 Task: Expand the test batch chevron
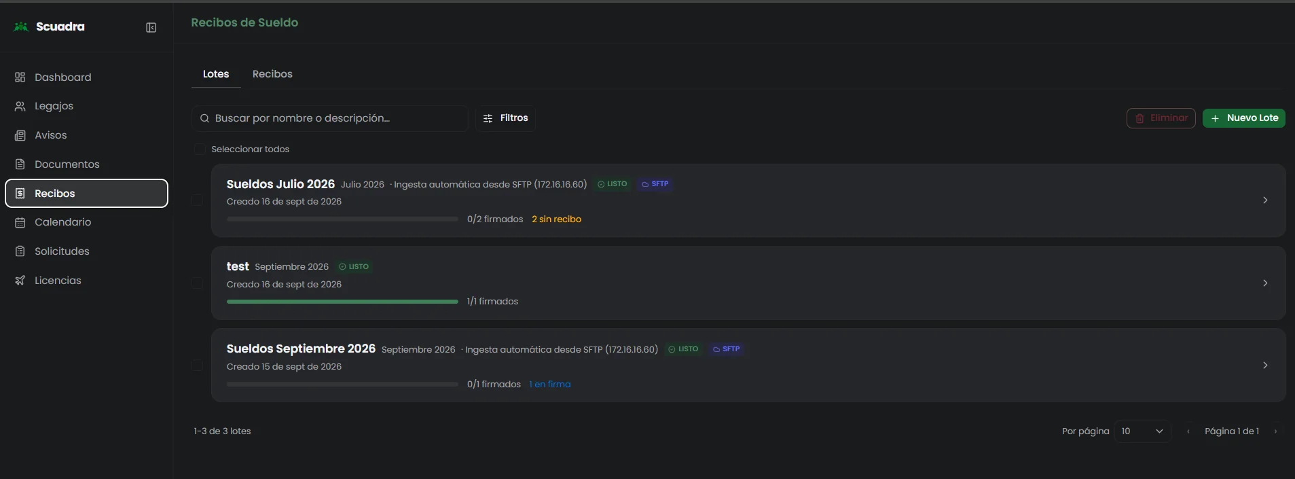point(1265,283)
